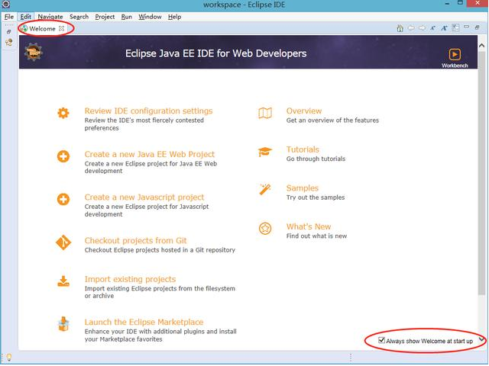Uncheck Always show Welcome at start up

click(x=381, y=340)
